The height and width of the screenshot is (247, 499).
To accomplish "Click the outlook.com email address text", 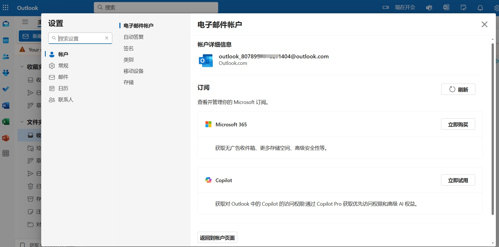I will coord(274,56).
